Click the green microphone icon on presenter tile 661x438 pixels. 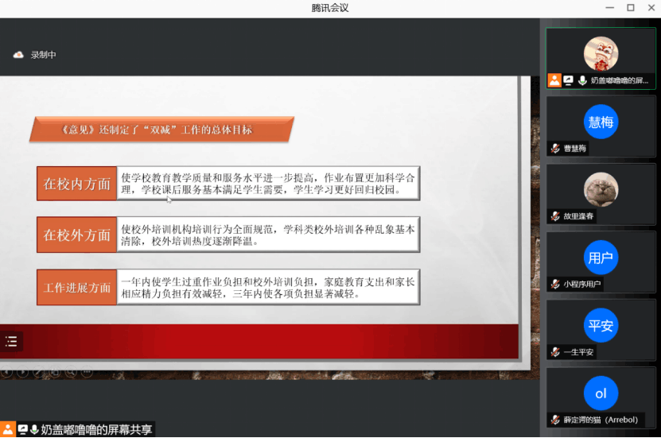tap(582, 80)
